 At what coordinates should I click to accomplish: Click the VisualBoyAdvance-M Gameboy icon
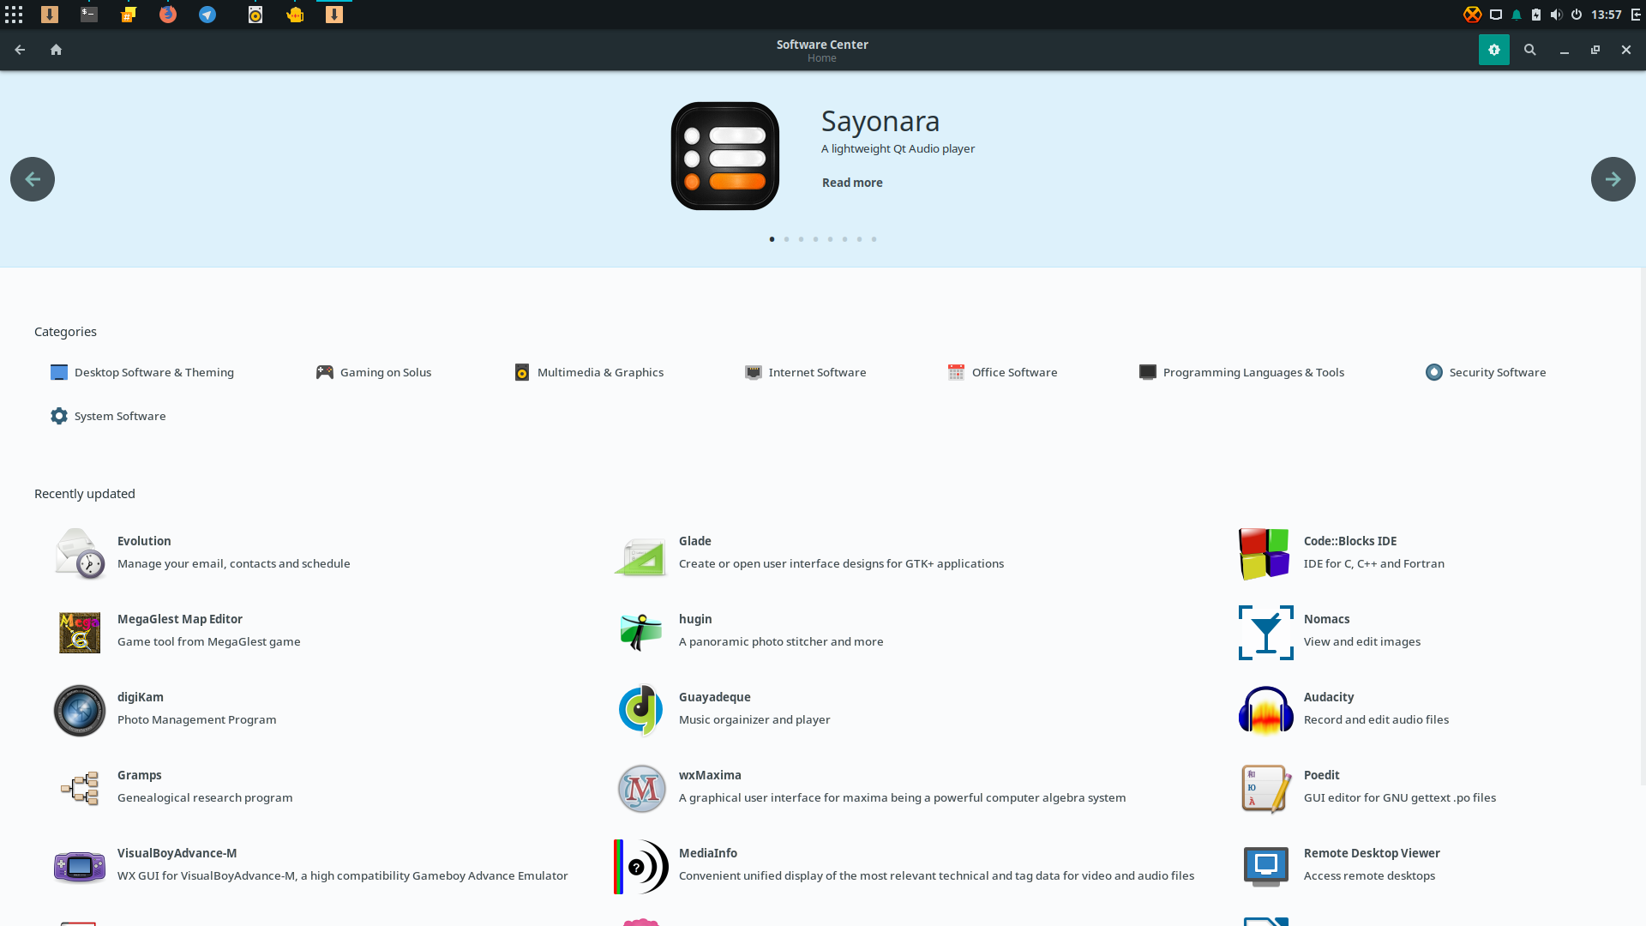(80, 866)
